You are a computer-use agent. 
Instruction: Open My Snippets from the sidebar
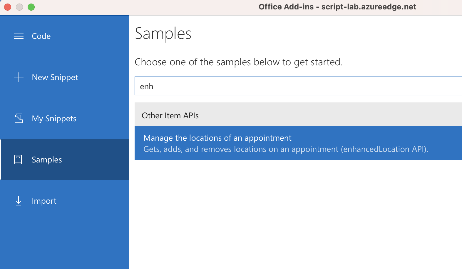pos(54,118)
